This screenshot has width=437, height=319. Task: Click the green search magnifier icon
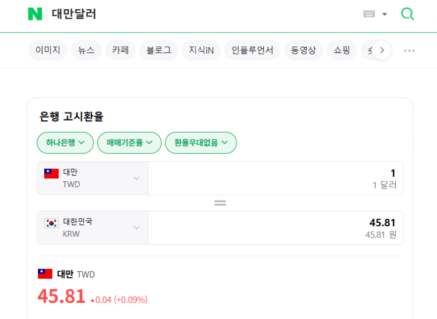coord(407,14)
